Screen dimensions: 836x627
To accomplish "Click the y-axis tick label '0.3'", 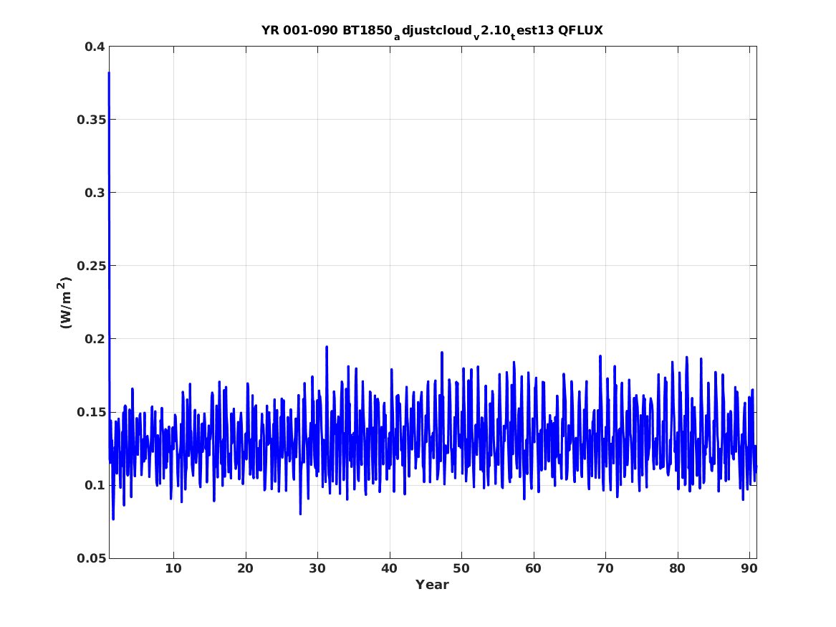I will pos(95,193).
